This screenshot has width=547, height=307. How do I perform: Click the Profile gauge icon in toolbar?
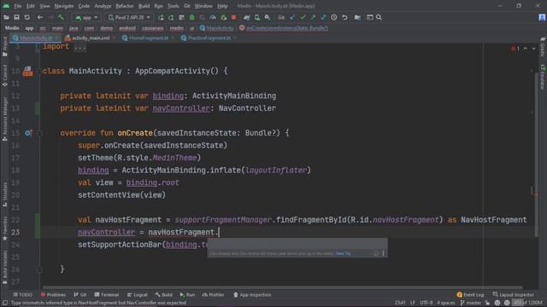(213, 17)
